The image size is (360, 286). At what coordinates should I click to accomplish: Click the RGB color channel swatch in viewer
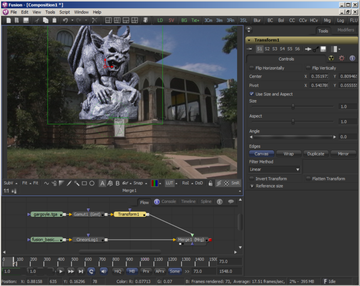(x=154, y=183)
